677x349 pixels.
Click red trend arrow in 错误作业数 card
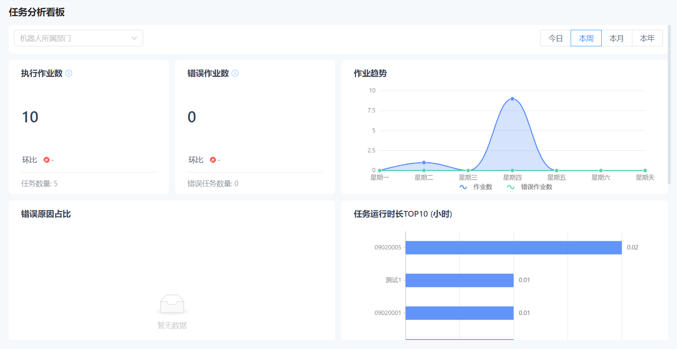(x=213, y=160)
